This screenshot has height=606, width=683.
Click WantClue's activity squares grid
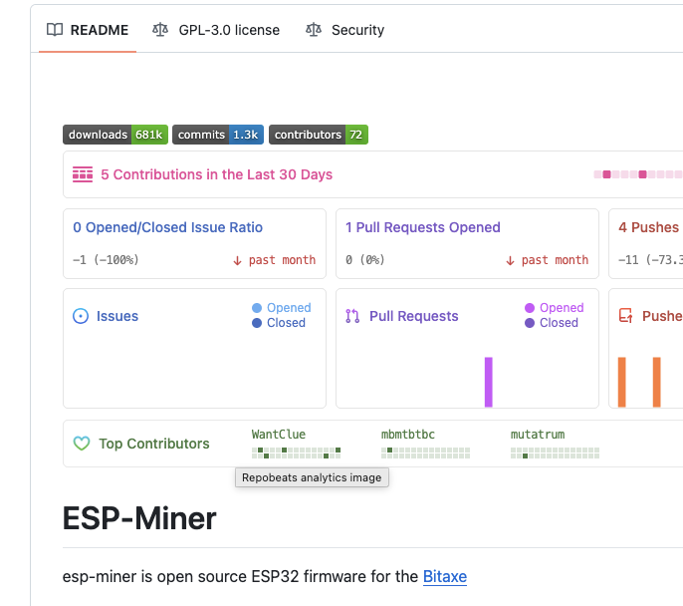[297, 453]
